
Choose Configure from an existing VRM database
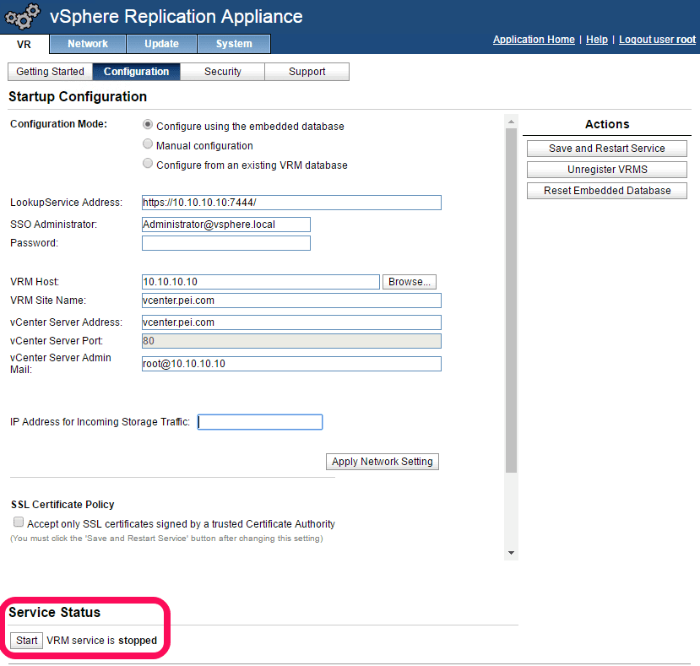pyautogui.click(x=147, y=164)
